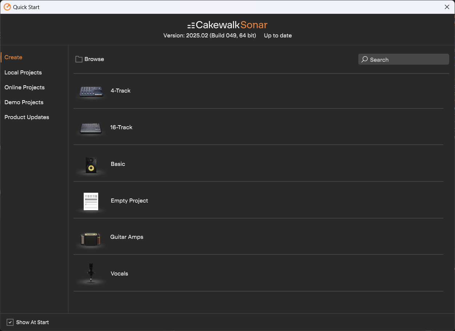Click the search magnifier icon
455x331 pixels.
pyautogui.click(x=365, y=59)
